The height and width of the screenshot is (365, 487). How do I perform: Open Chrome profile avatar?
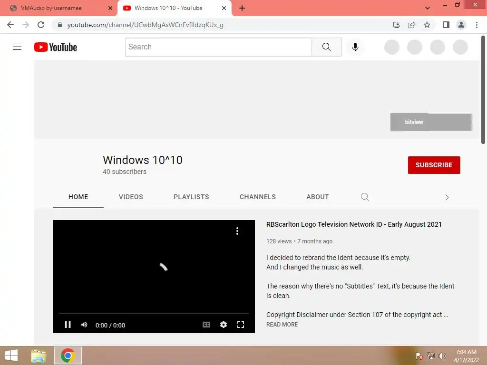(461, 25)
